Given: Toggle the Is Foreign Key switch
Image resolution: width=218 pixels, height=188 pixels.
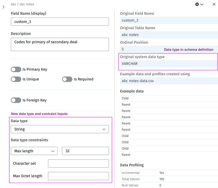Looking at the screenshot, I should pos(16,100).
